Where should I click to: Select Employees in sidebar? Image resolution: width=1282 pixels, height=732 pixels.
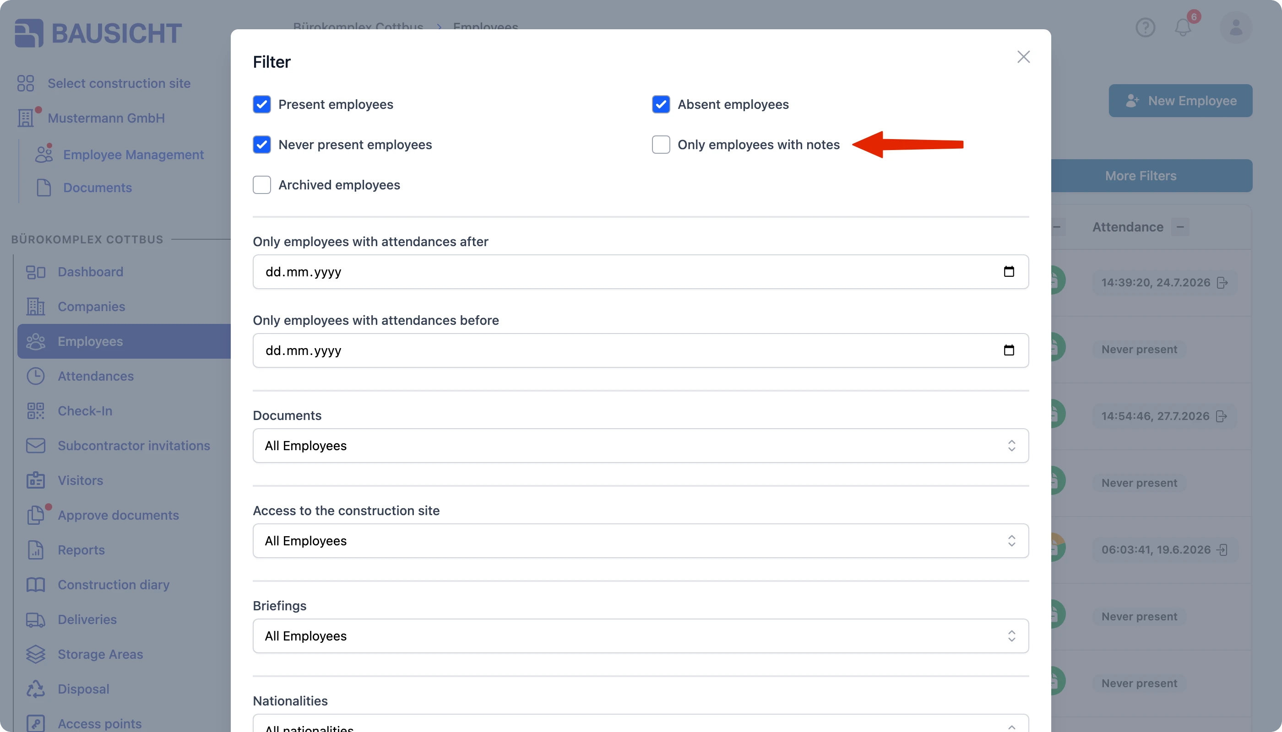tap(124, 341)
